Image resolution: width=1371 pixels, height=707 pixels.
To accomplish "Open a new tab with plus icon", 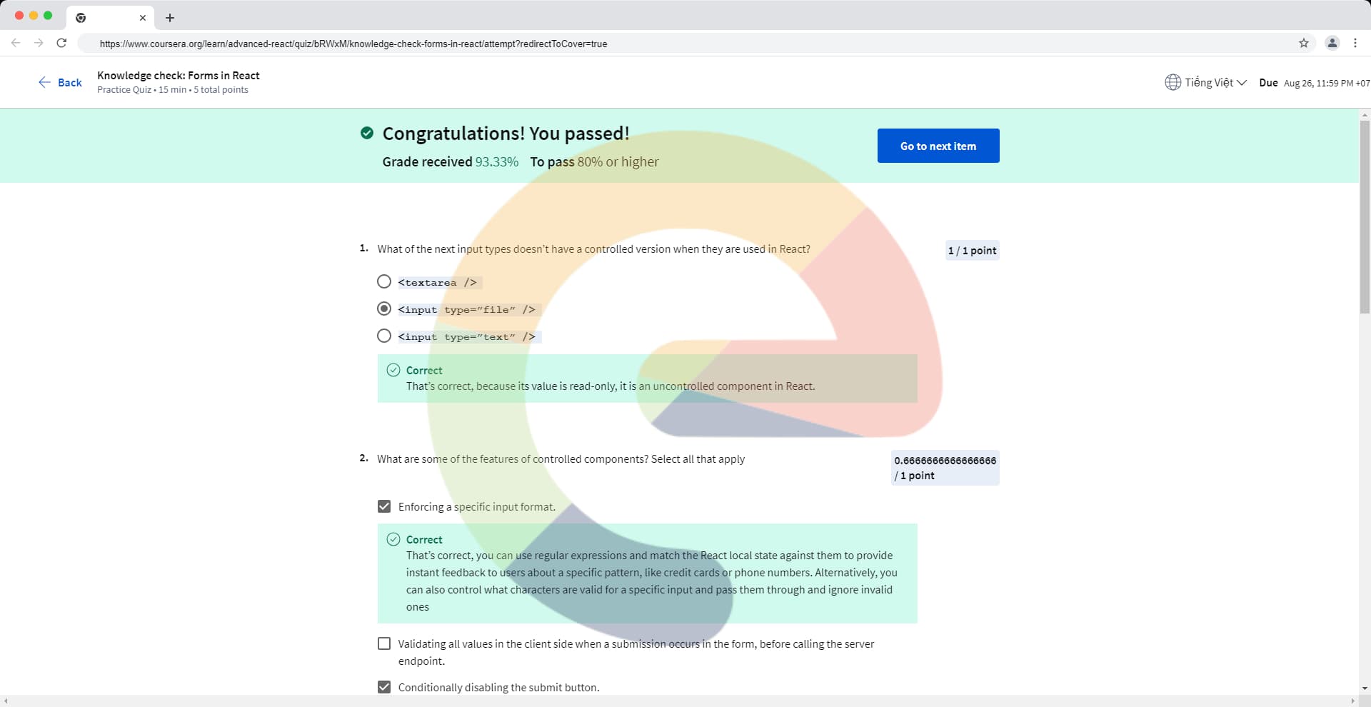I will pos(170,18).
